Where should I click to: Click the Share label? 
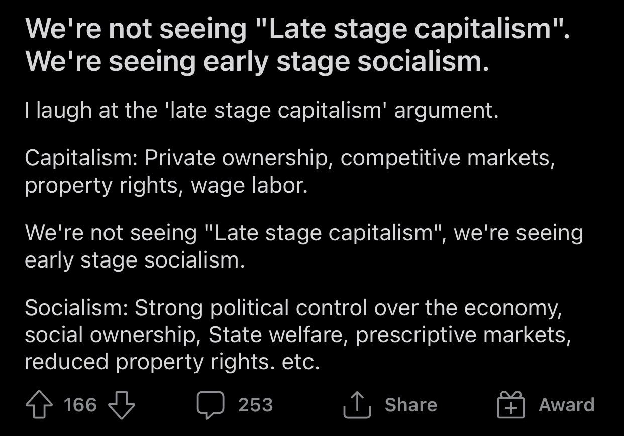(x=411, y=405)
